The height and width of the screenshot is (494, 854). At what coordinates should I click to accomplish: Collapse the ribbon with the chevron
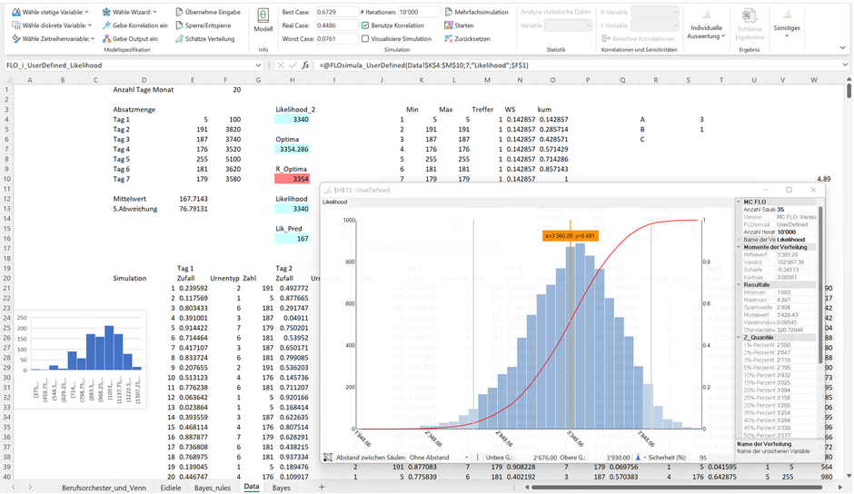(842, 48)
